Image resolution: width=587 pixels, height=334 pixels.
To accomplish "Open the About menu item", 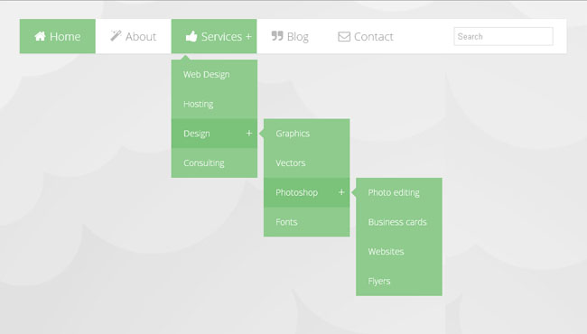I will click(134, 36).
